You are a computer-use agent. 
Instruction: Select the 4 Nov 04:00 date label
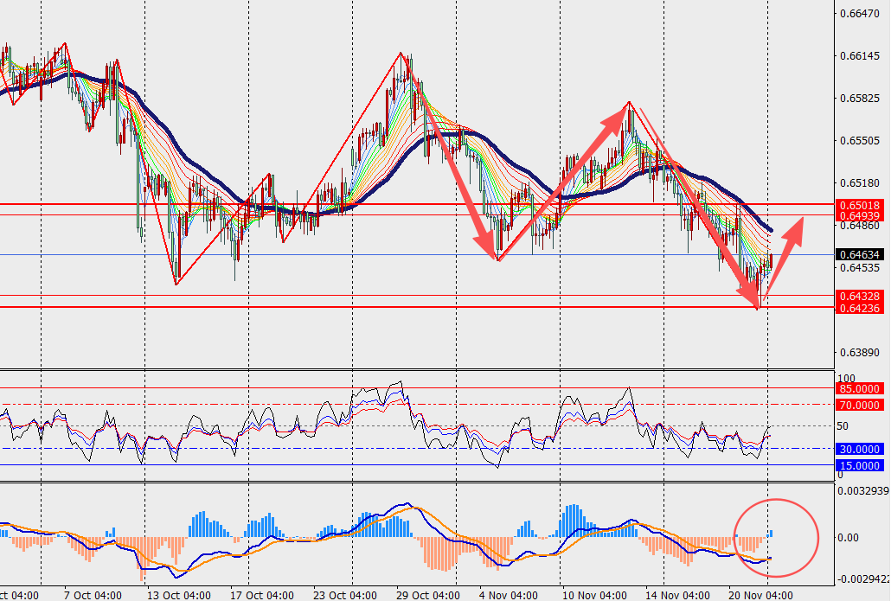pyautogui.click(x=509, y=595)
